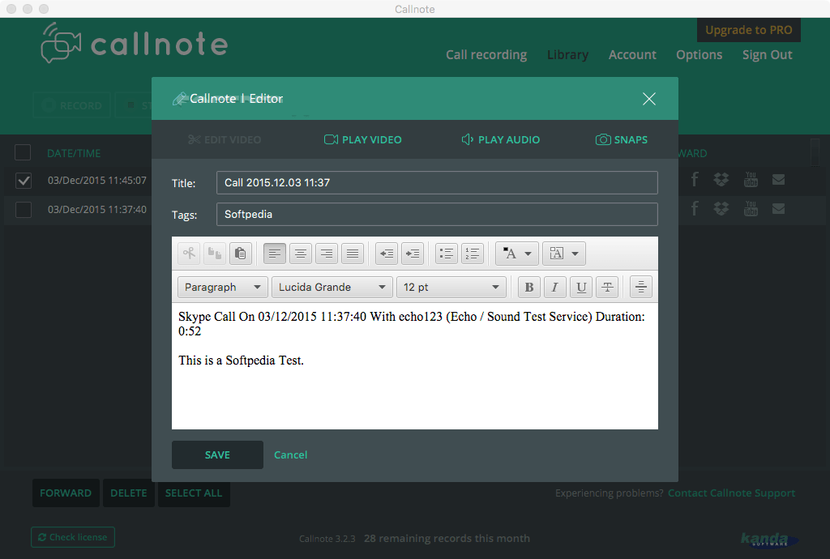This screenshot has width=830, height=559.
Task: Insert a bulleted list
Action: pos(447,254)
